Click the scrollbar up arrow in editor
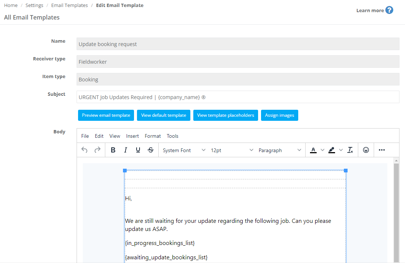This screenshot has width=405, height=263. point(396,161)
